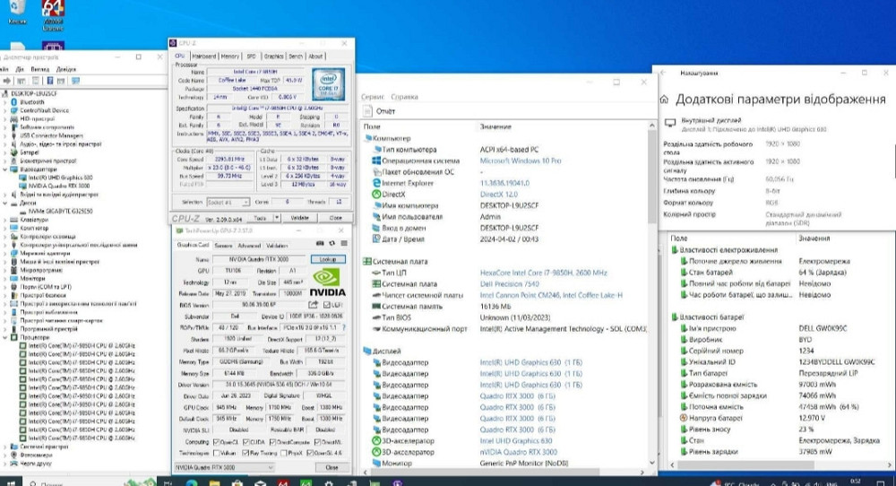This screenshot has width=896, height=486.
Task: Open Microsoft Edge from the taskbar
Action: pyautogui.click(x=192, y=482)
